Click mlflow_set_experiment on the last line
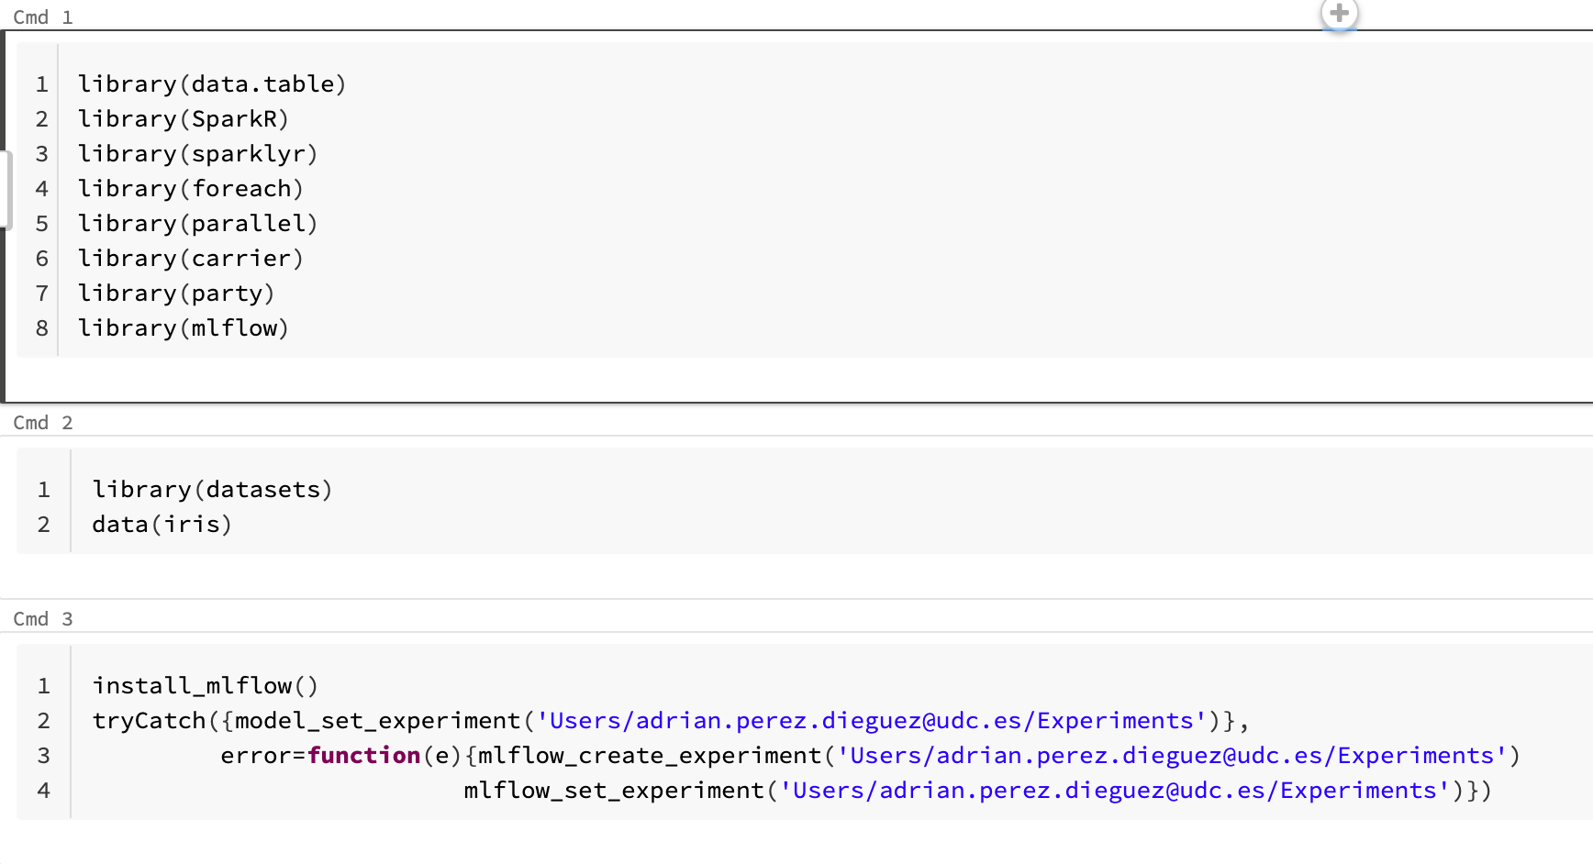1593x864 pixels. (613, 791)
